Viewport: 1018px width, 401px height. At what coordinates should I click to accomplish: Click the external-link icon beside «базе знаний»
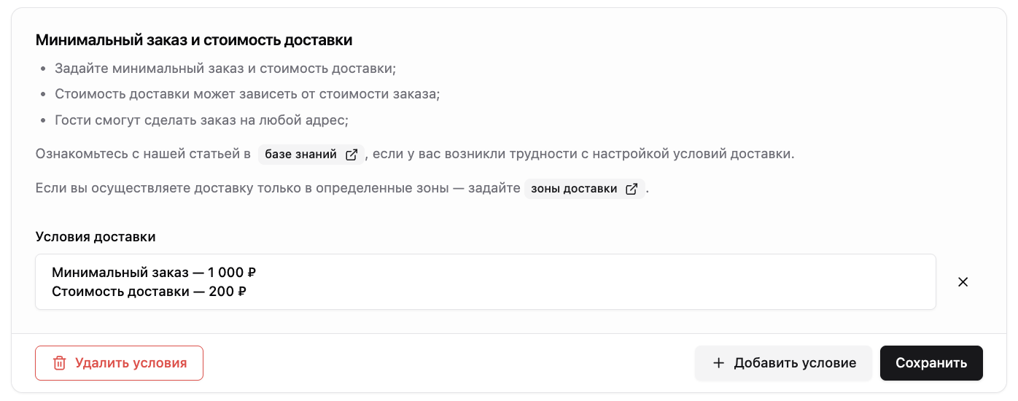[x=351, y=155]
